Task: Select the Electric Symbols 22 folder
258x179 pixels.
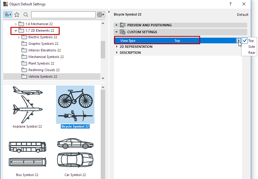Action: [43, 37]
